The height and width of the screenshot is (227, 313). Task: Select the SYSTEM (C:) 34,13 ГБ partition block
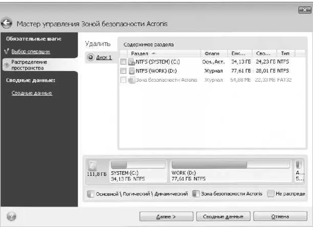pyautogui.click(x=138, y=171)
